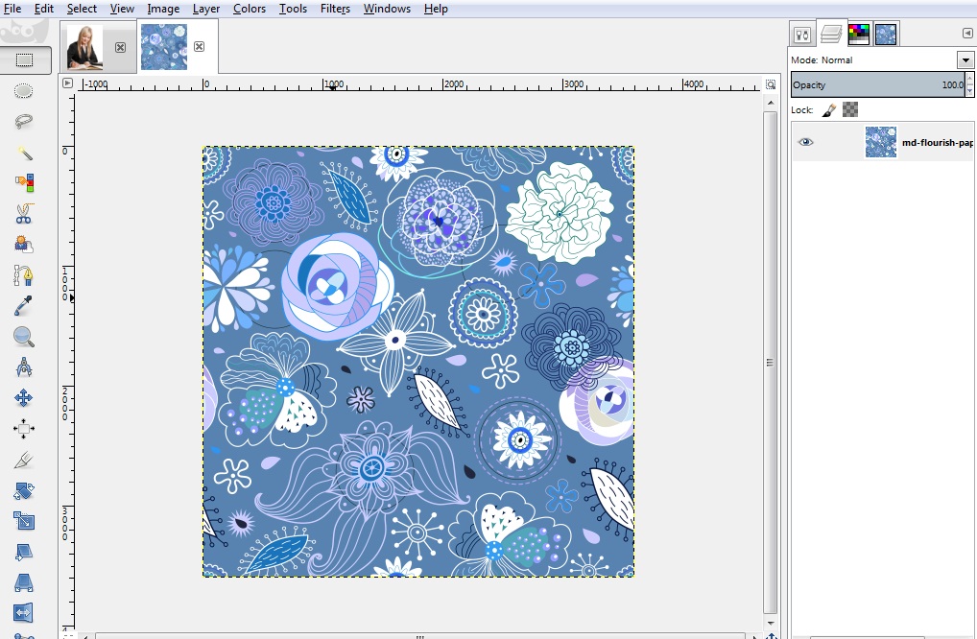Open the View menu
Viewport: 977px width, 639px height.
click(x=122, y=9)
